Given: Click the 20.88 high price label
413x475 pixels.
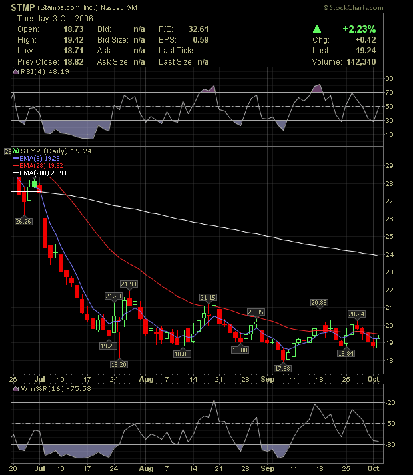Looking at the screenshot, I should click(x=319, y=302).
